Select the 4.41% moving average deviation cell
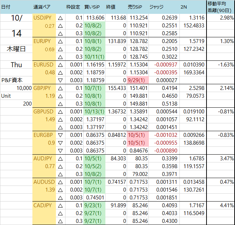This screenshot has width=235, height=225. pos(221,205)
